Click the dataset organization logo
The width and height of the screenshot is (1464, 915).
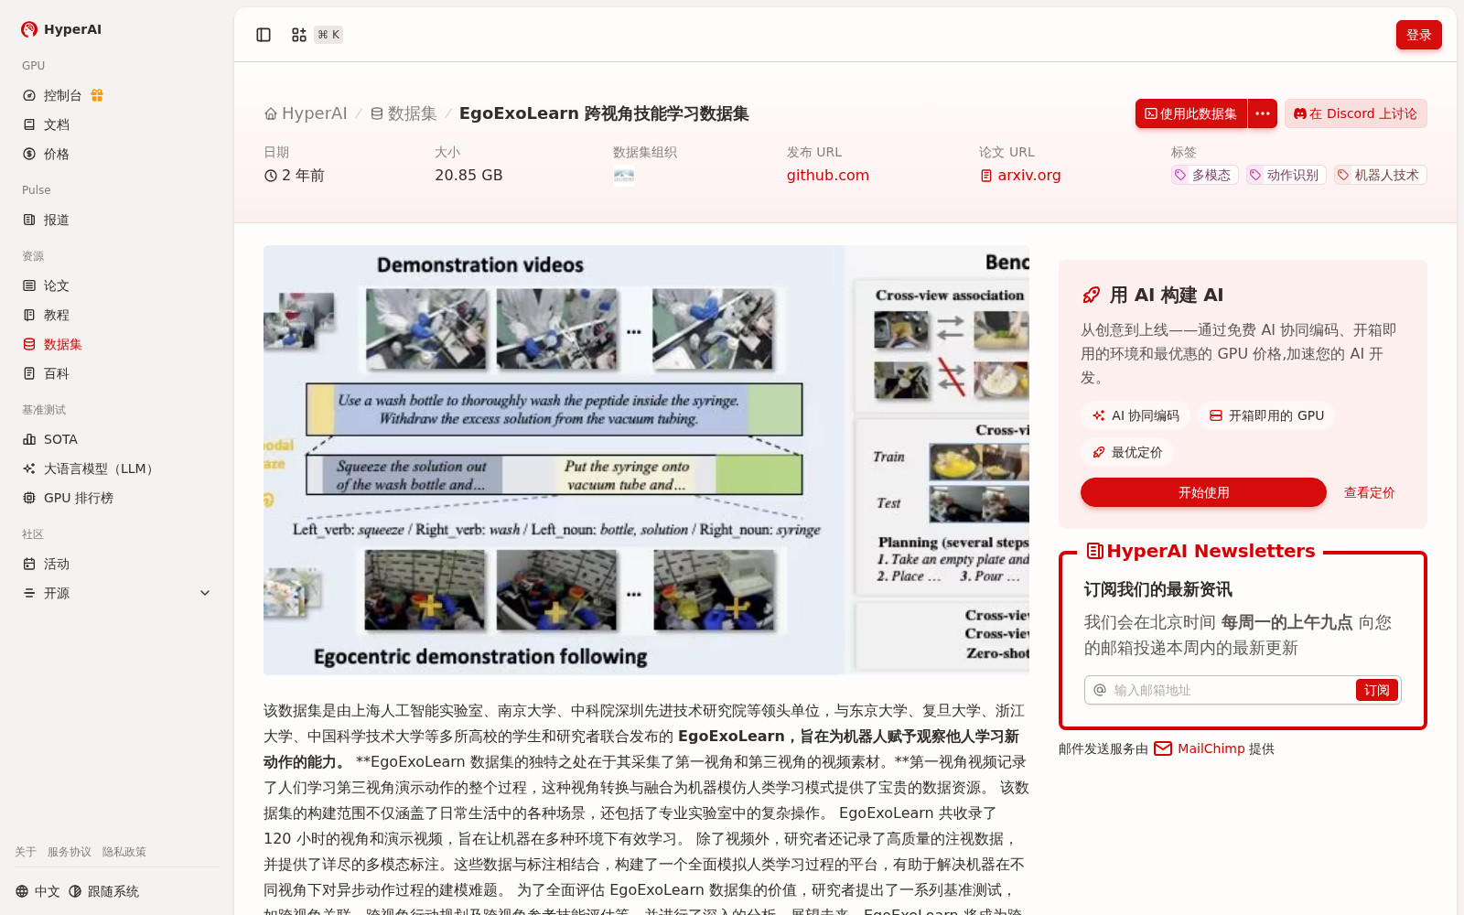624,176
